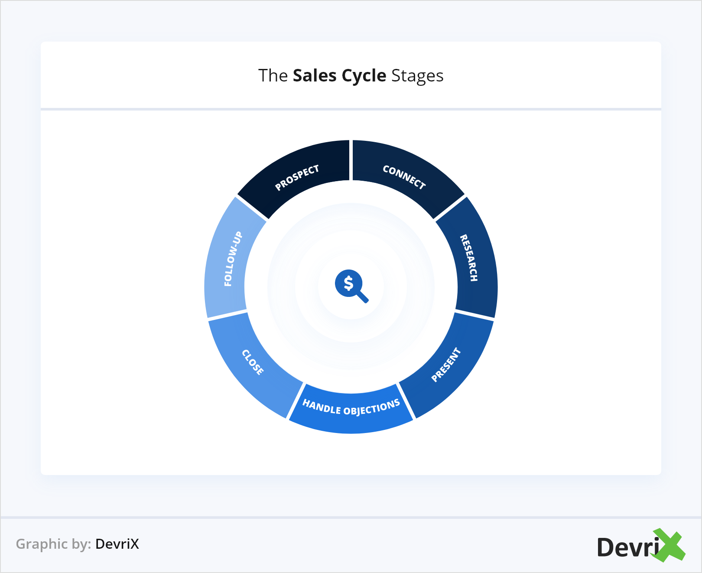Click the FOLLOW-UP label text
The height and width of the screenshot is (573, 702).
(233, 259)
